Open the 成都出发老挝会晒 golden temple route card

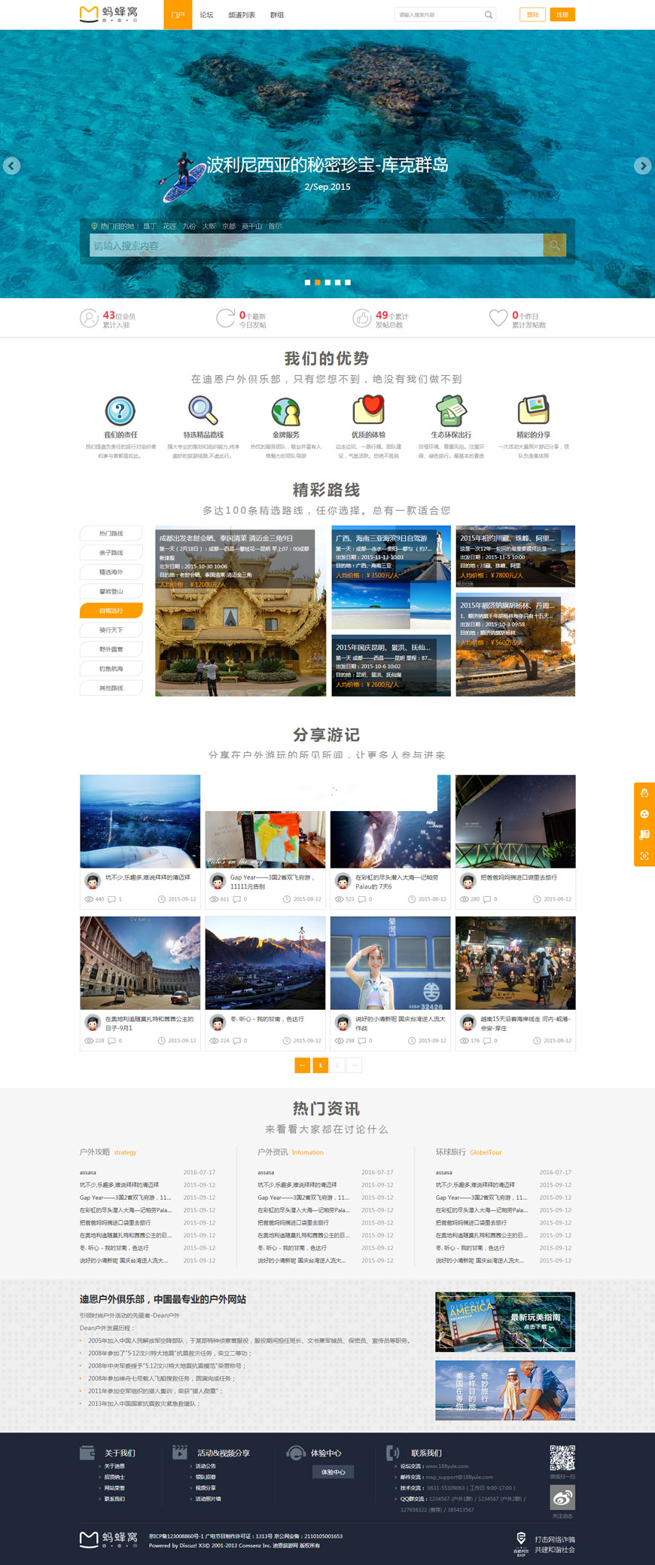241,611
